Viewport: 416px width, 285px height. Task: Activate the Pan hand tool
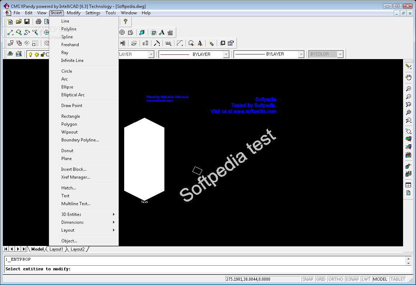pos(408,78)
